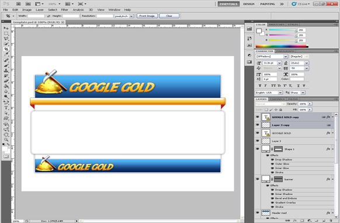Toggle Outer Glow effect visibility on Shape 1
Screen dimensions: 340x223
point(273,164)
